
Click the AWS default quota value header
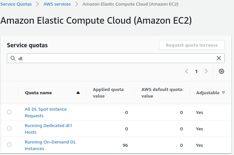pos(161,93)
